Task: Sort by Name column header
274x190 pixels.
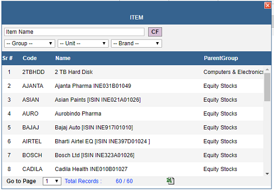Action: pos(63,58)
